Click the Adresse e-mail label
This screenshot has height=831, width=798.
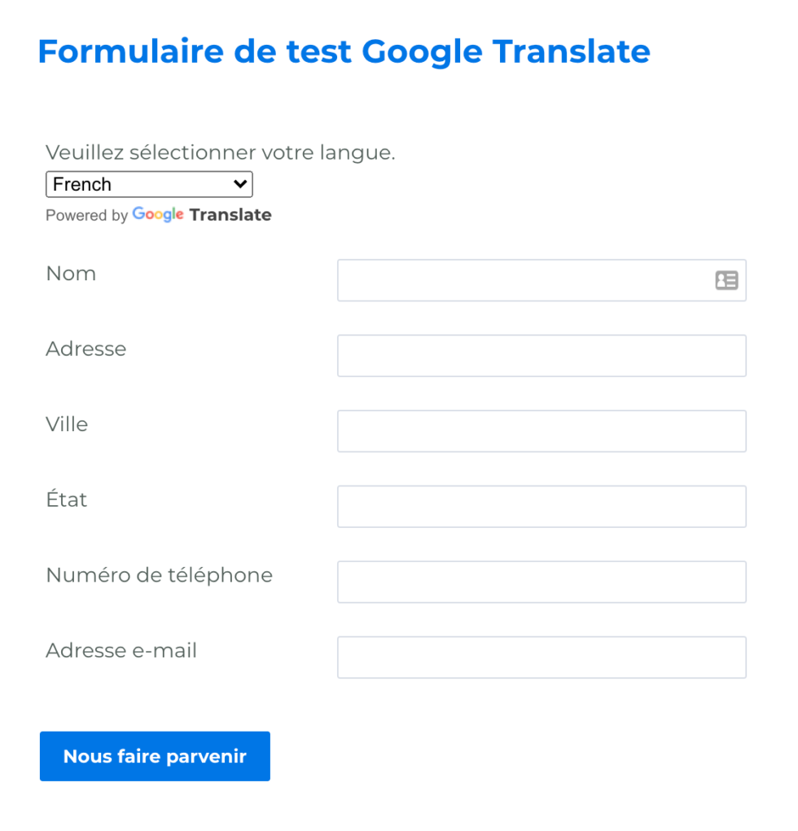(x=121, y=650)
